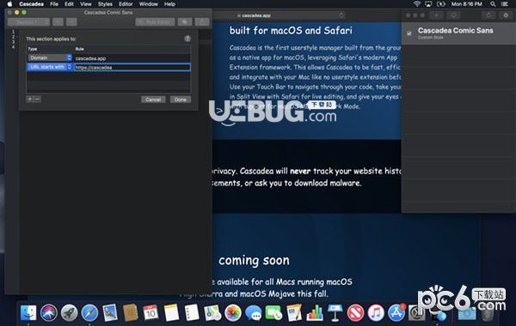Open the Help menu

[x=169, y=4]
